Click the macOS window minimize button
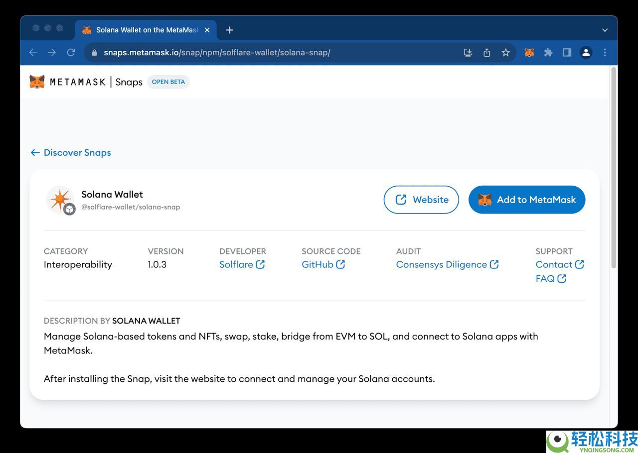The height and width of the screenshot is (453, 638). coord(48,28)
